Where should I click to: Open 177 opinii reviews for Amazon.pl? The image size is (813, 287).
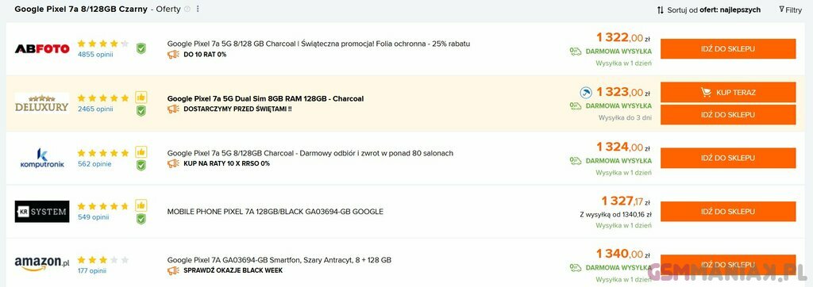click(92, 270)
